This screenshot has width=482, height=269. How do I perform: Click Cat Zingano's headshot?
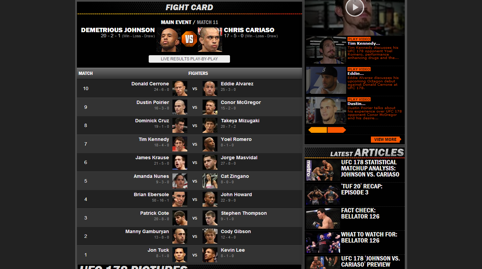[x=210, y=181]
